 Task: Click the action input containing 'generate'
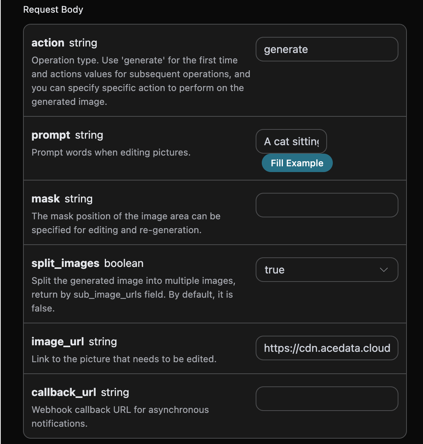click(327, 49)
